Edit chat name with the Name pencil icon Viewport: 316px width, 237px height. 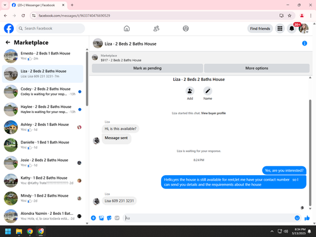pyautogui.click(x=207, y=91)
